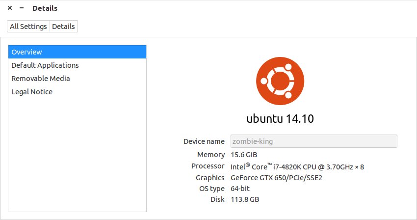The image size is (417, 220).
Task: Click the "Graphics" label
Action: [210, 178]
